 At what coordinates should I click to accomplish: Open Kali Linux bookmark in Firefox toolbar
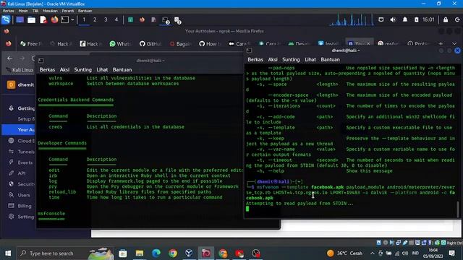pos(20,70)
